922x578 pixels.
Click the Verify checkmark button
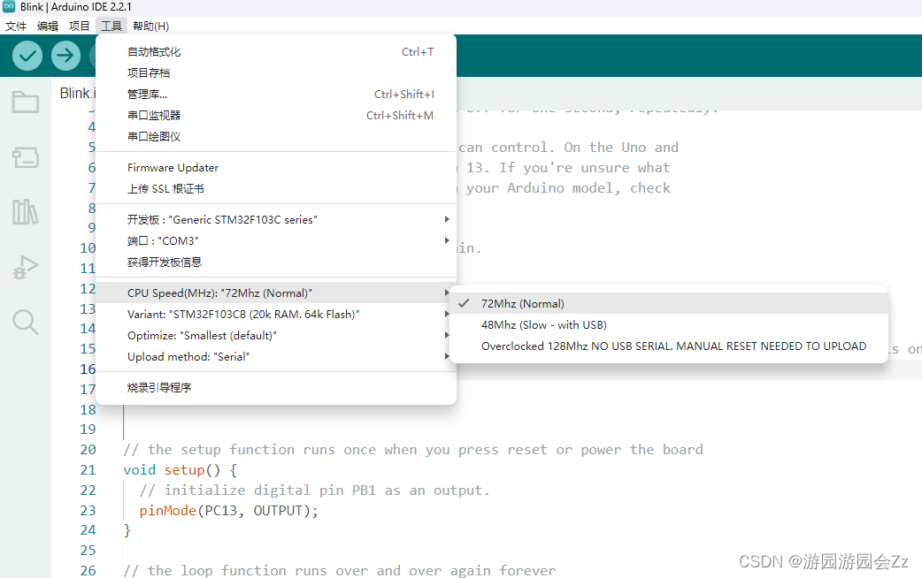27,56
